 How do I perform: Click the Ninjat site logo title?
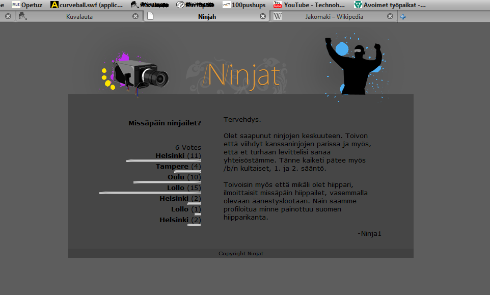pyautogui.click(x=242, y=75)
